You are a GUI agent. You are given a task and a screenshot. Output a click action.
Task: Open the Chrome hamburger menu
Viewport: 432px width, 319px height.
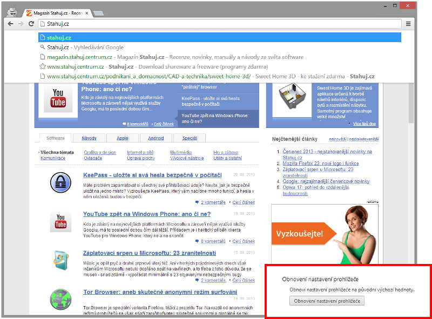408,24
